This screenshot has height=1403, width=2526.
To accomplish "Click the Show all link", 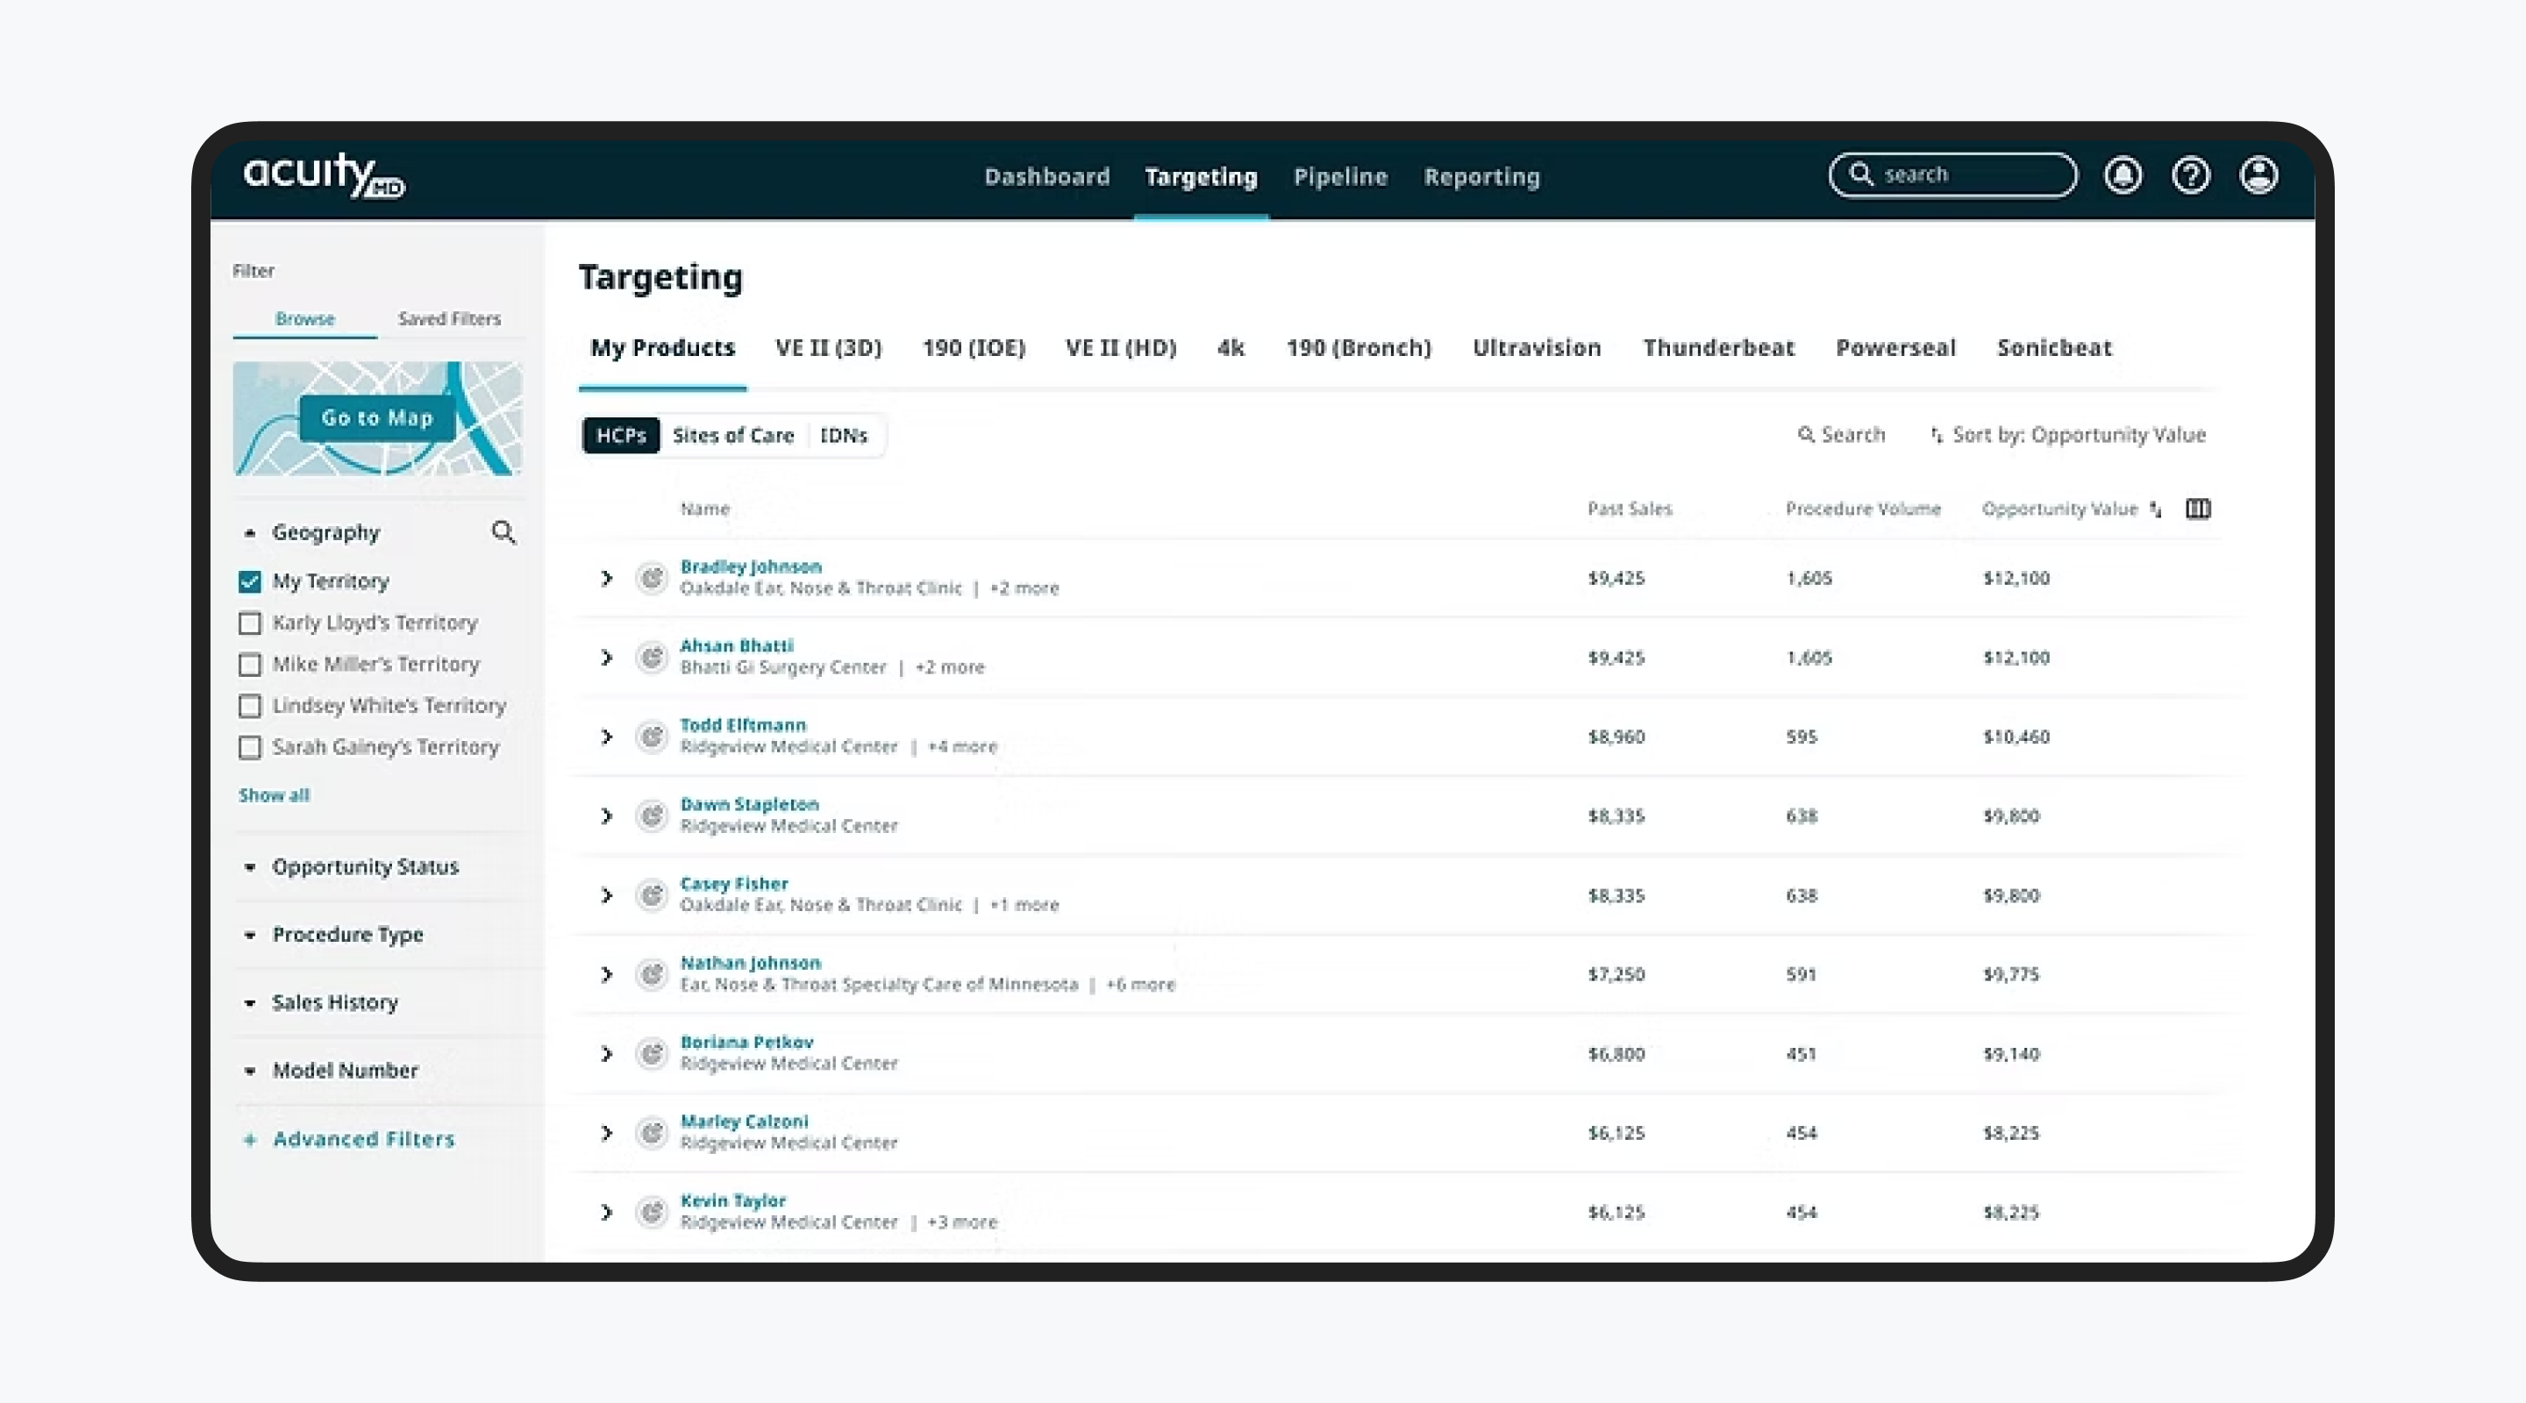I will click(x=273, y=794).
